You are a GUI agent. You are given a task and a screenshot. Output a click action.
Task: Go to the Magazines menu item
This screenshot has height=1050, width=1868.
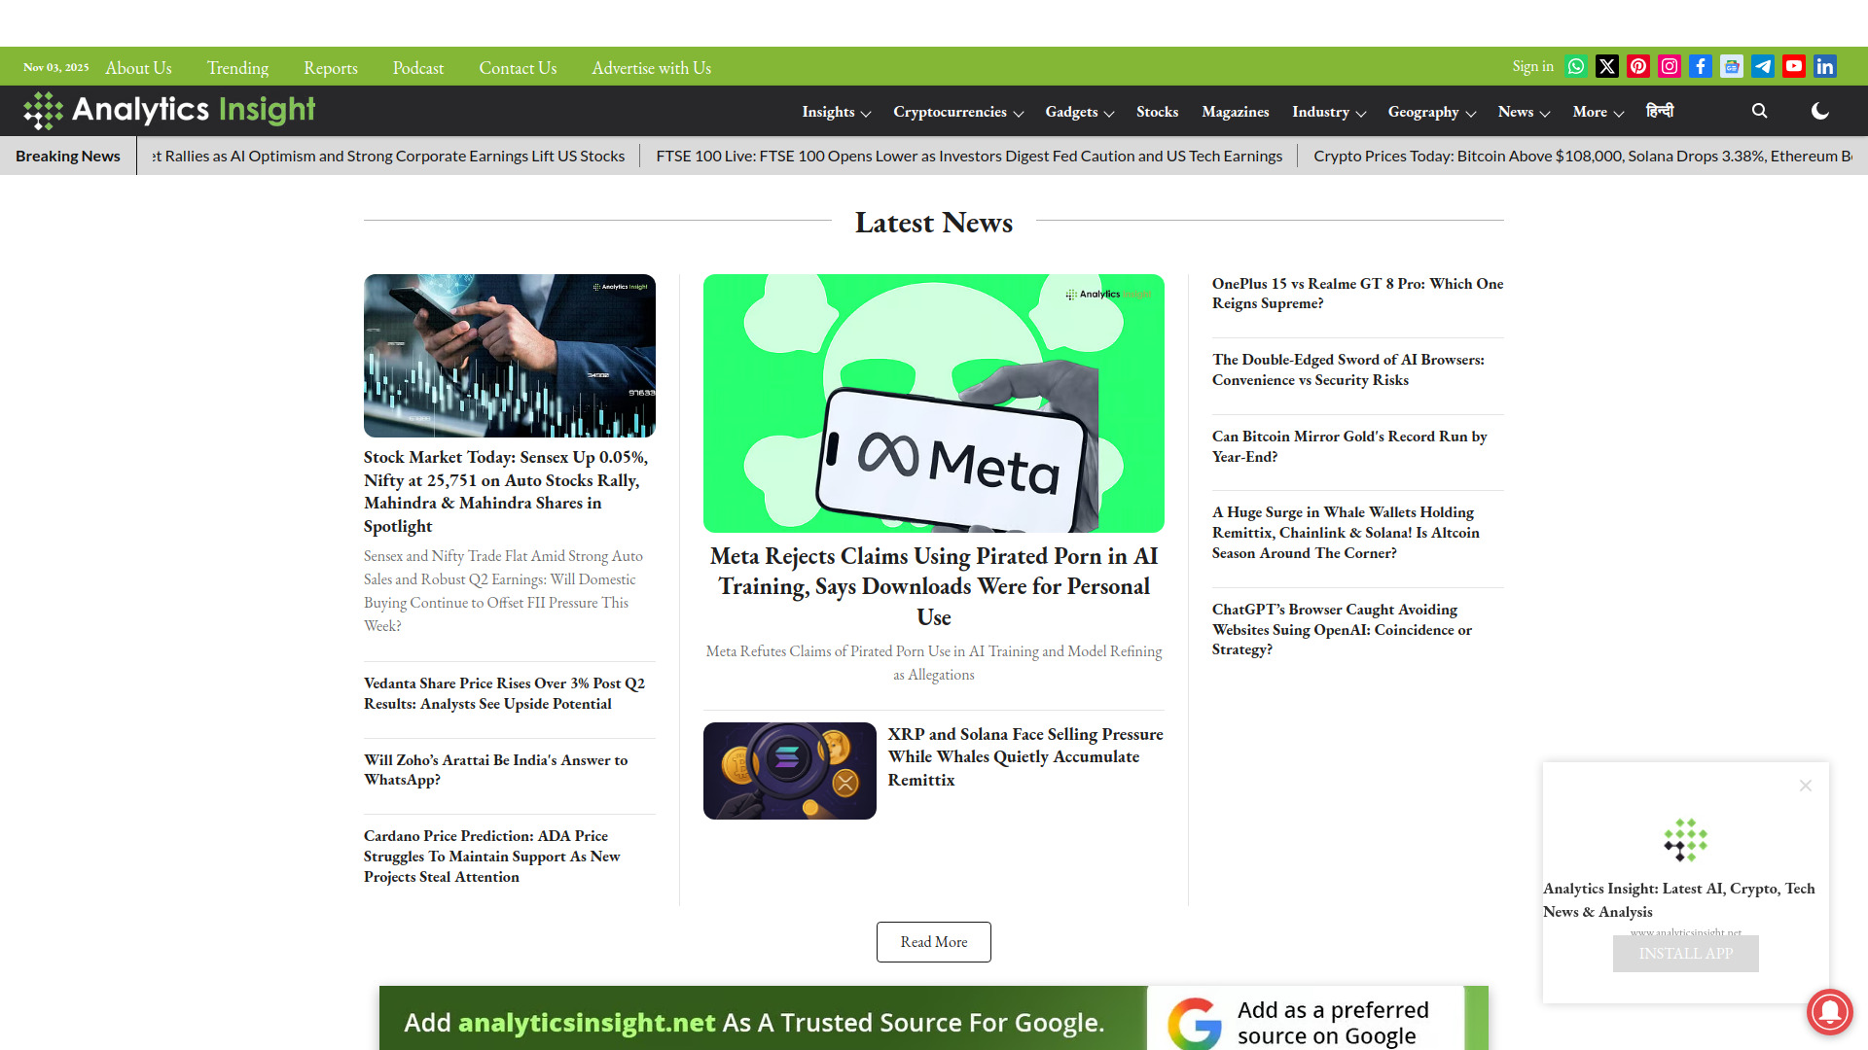pyautogui.click(x=1235, y=112)
